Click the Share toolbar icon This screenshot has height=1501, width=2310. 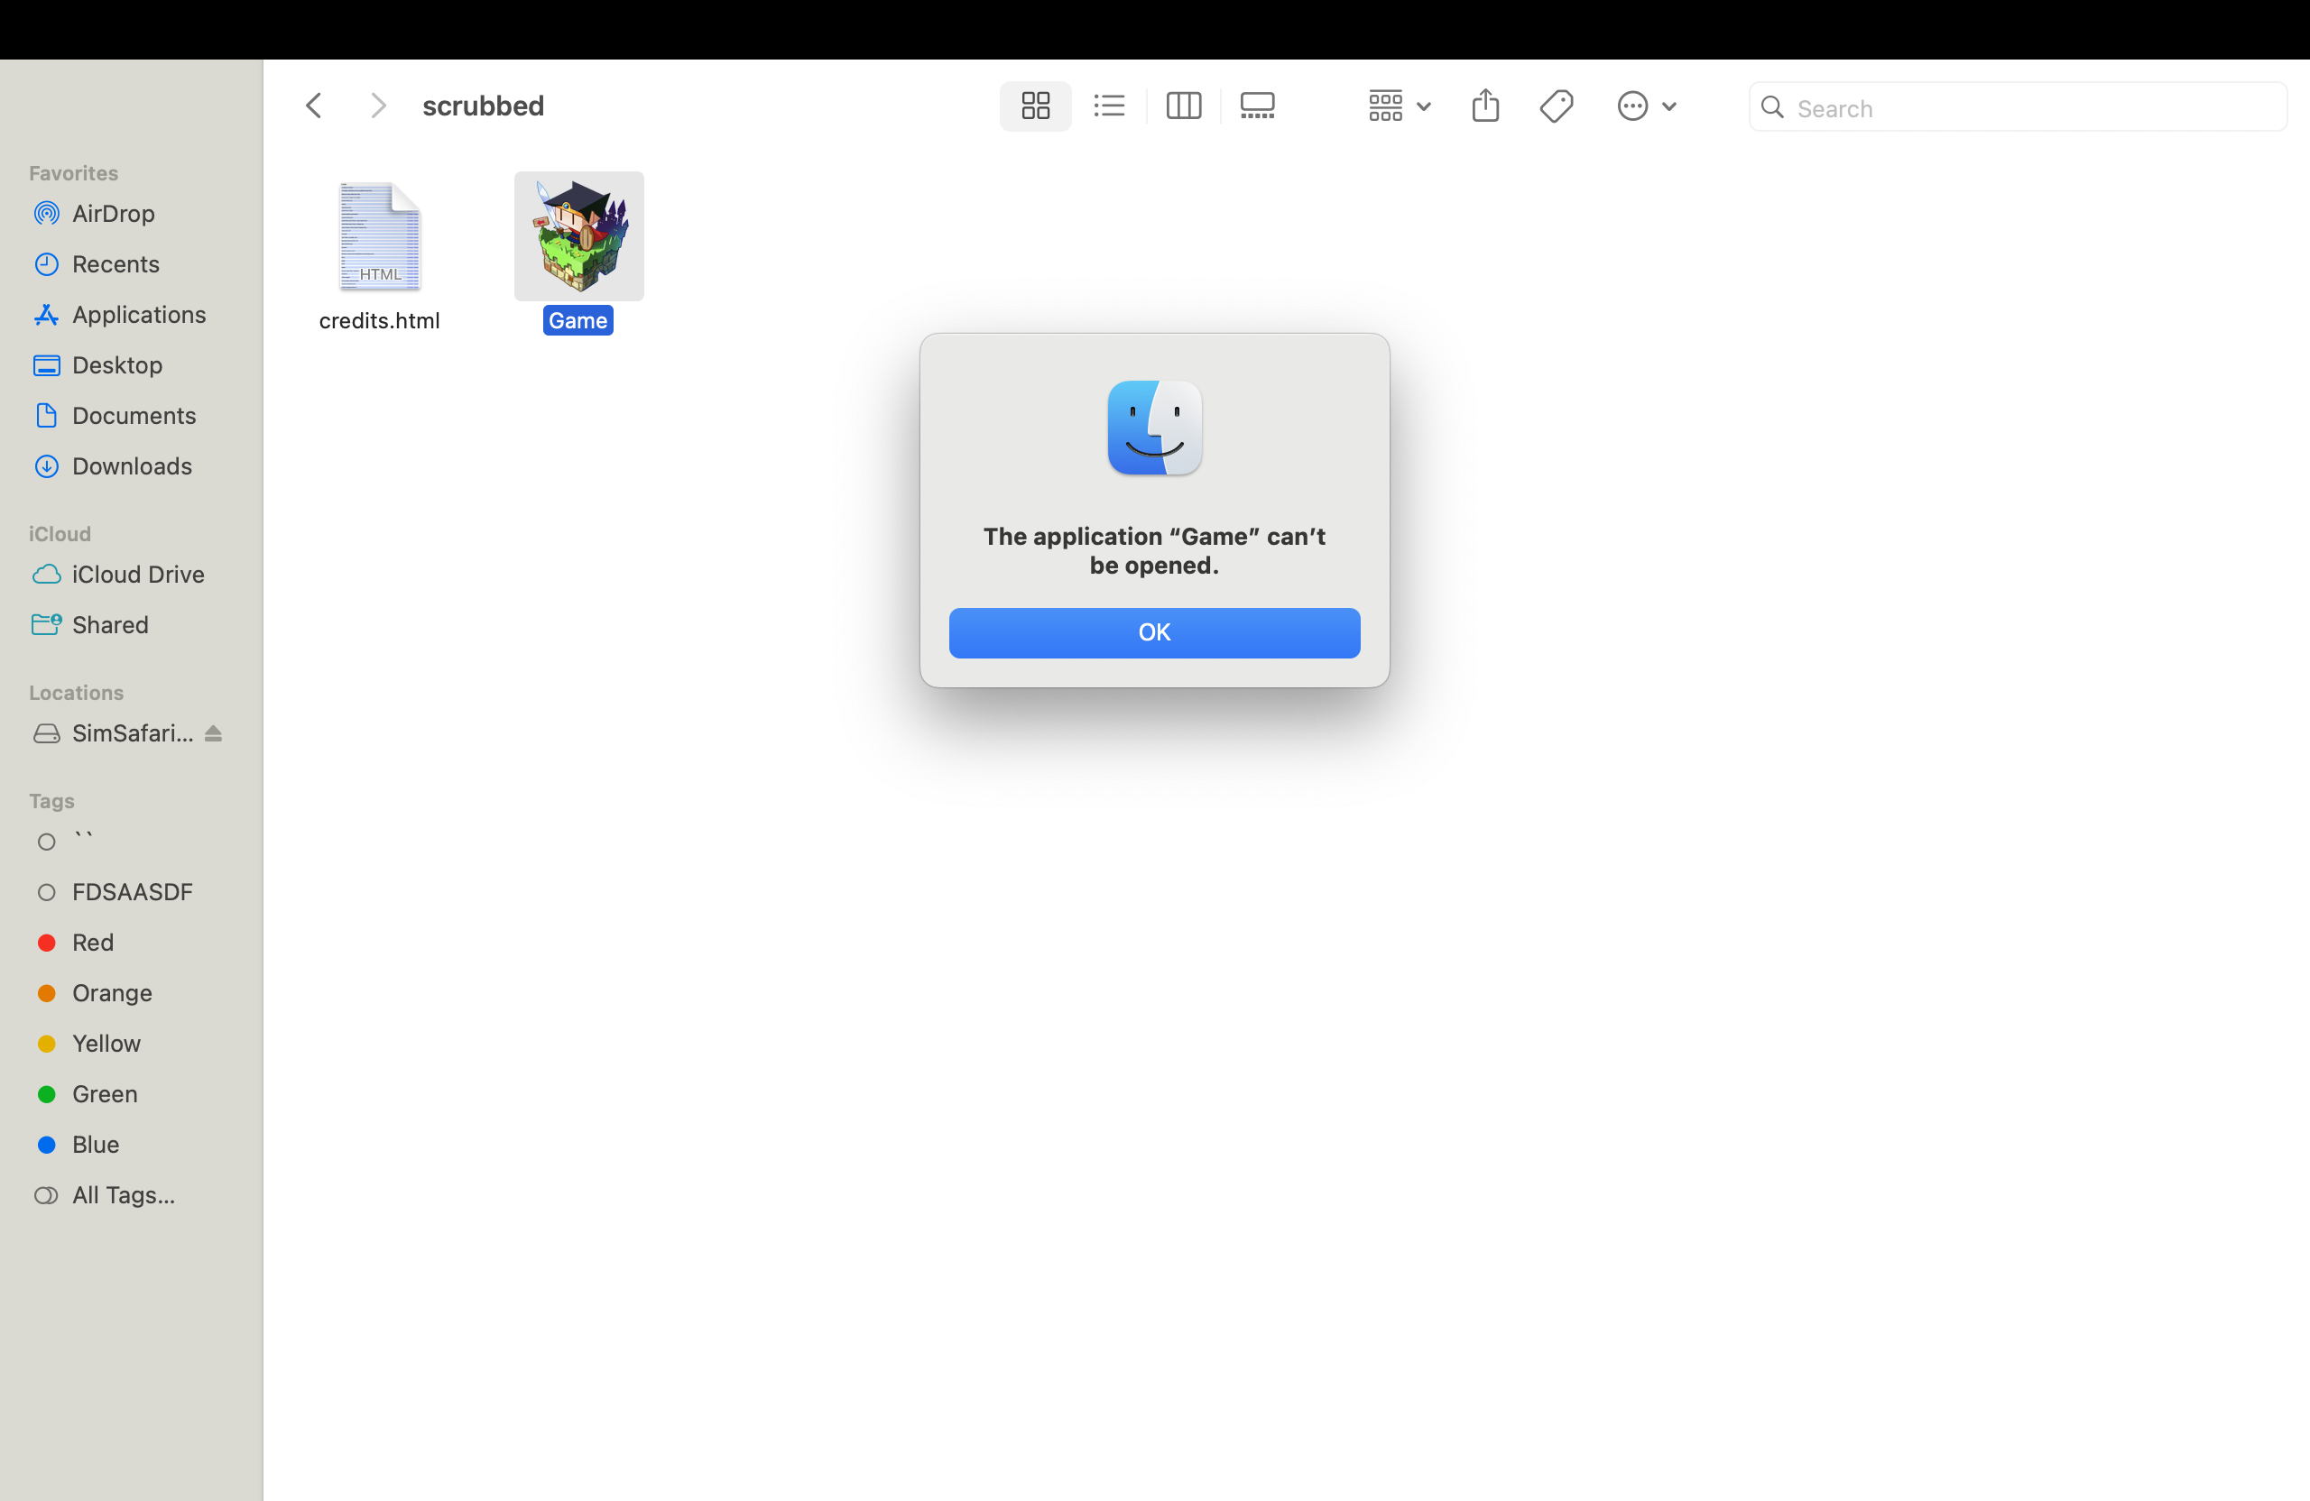(x=1485, y=106)
